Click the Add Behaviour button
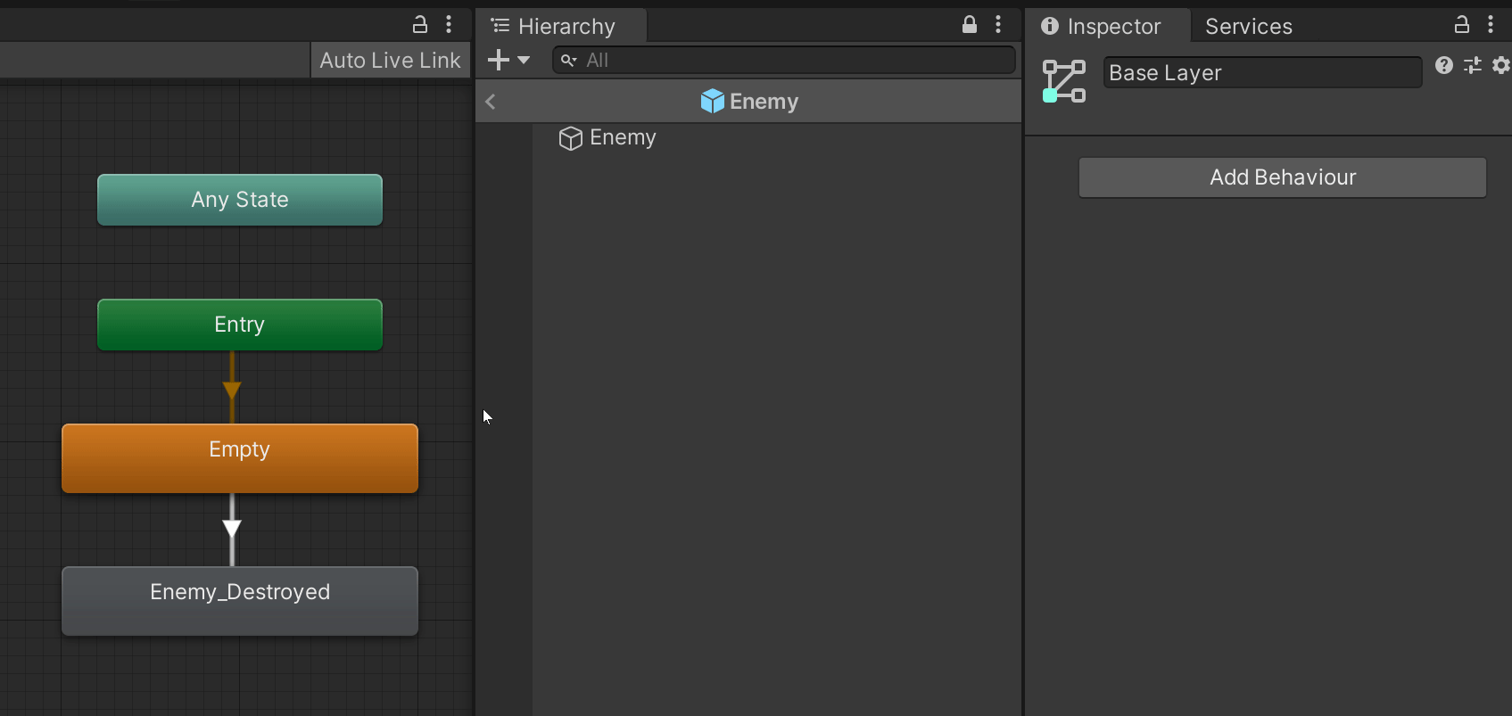1512x716 pixels. (x=1283, y=177)
